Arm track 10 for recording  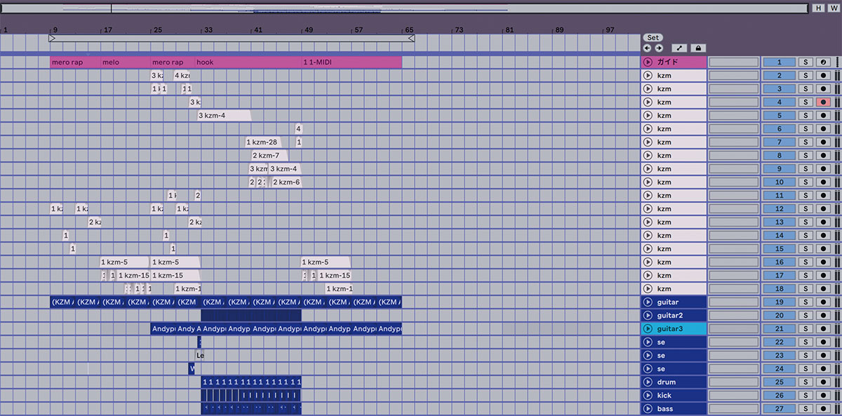824,182
